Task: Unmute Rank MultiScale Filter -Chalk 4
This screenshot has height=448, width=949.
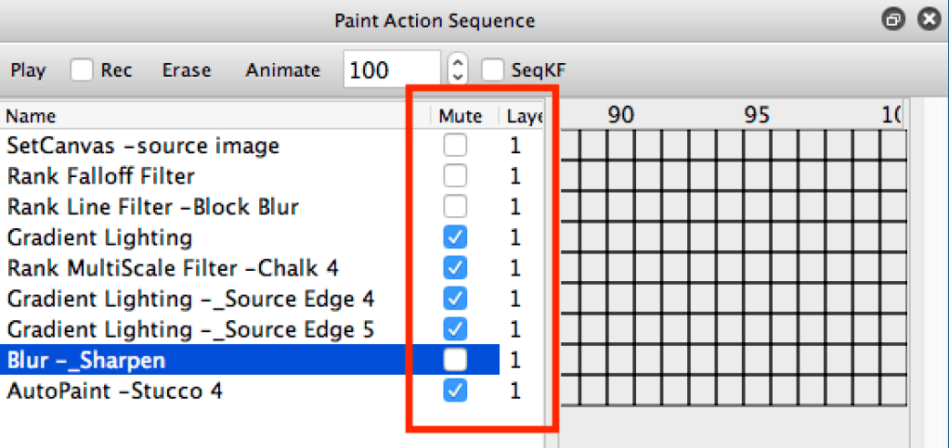Action: tap(455, 268)
